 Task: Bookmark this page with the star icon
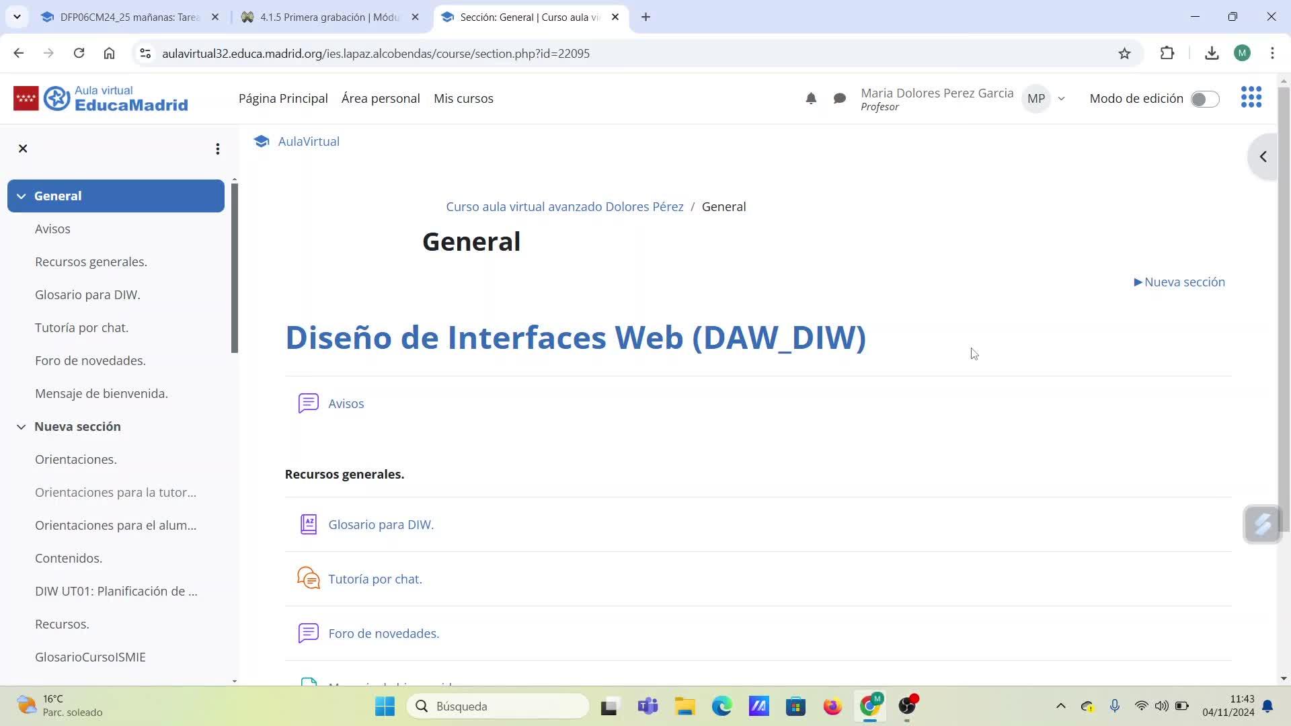click(1124, 53)
